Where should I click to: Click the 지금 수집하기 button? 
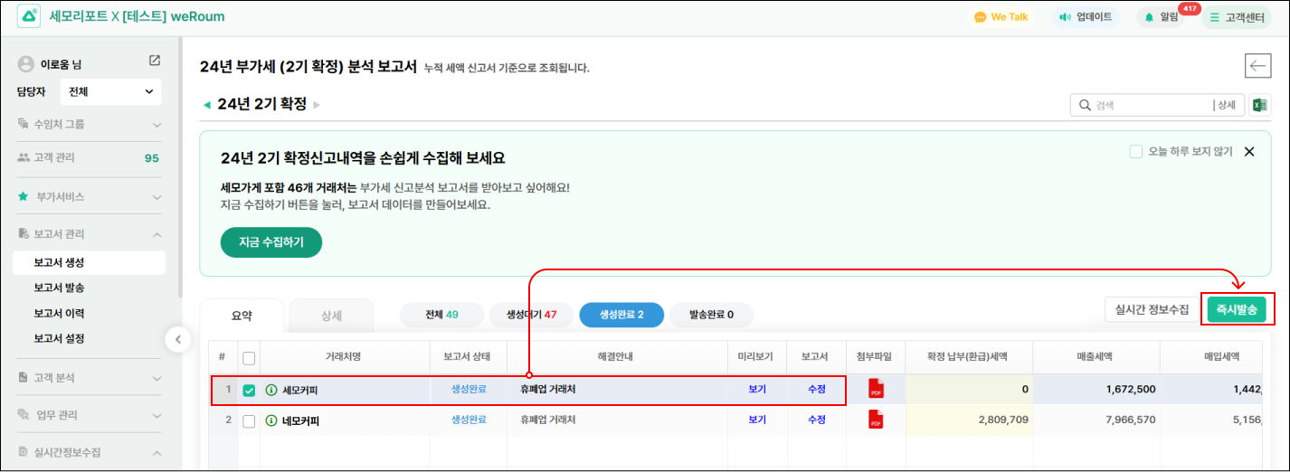click(x=271, y=242)
